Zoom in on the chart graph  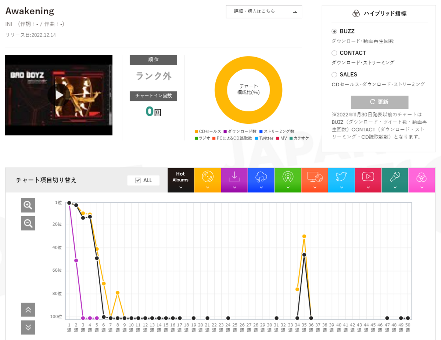pos(28,205)
